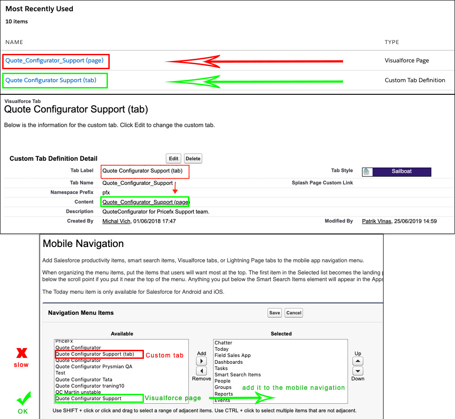Click the Add right-arrow icon
455x419 pixels.
click(201, 360)
